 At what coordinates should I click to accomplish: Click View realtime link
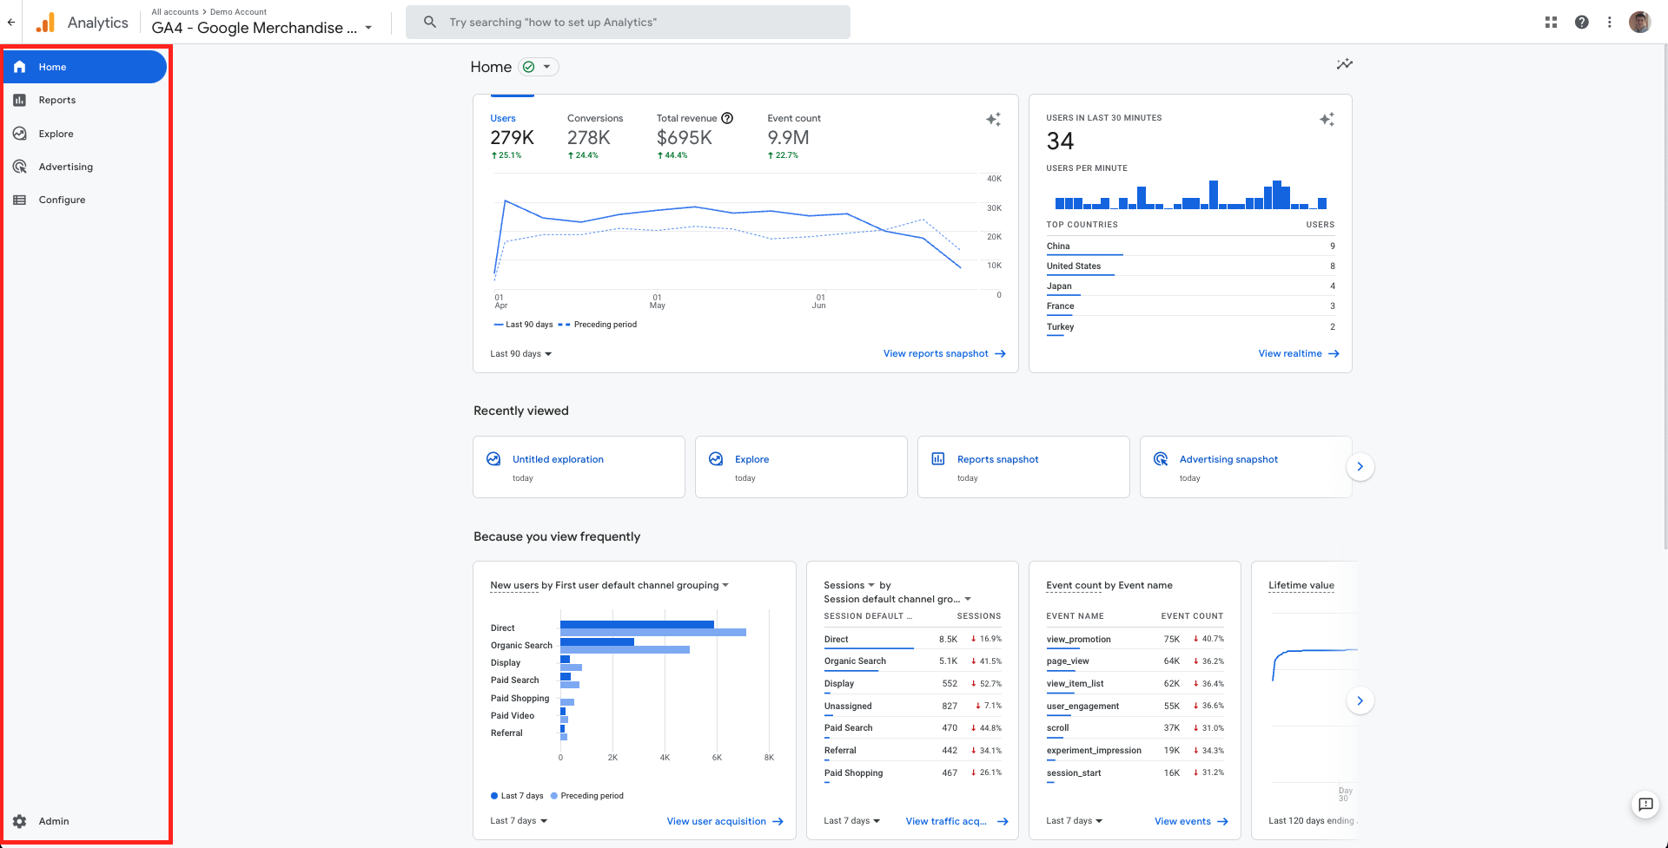pyautogui.click(x=1299, y=354)
